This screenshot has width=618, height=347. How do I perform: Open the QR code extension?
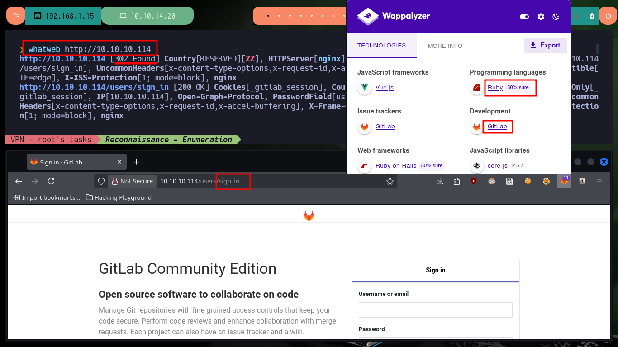point(510,181)
